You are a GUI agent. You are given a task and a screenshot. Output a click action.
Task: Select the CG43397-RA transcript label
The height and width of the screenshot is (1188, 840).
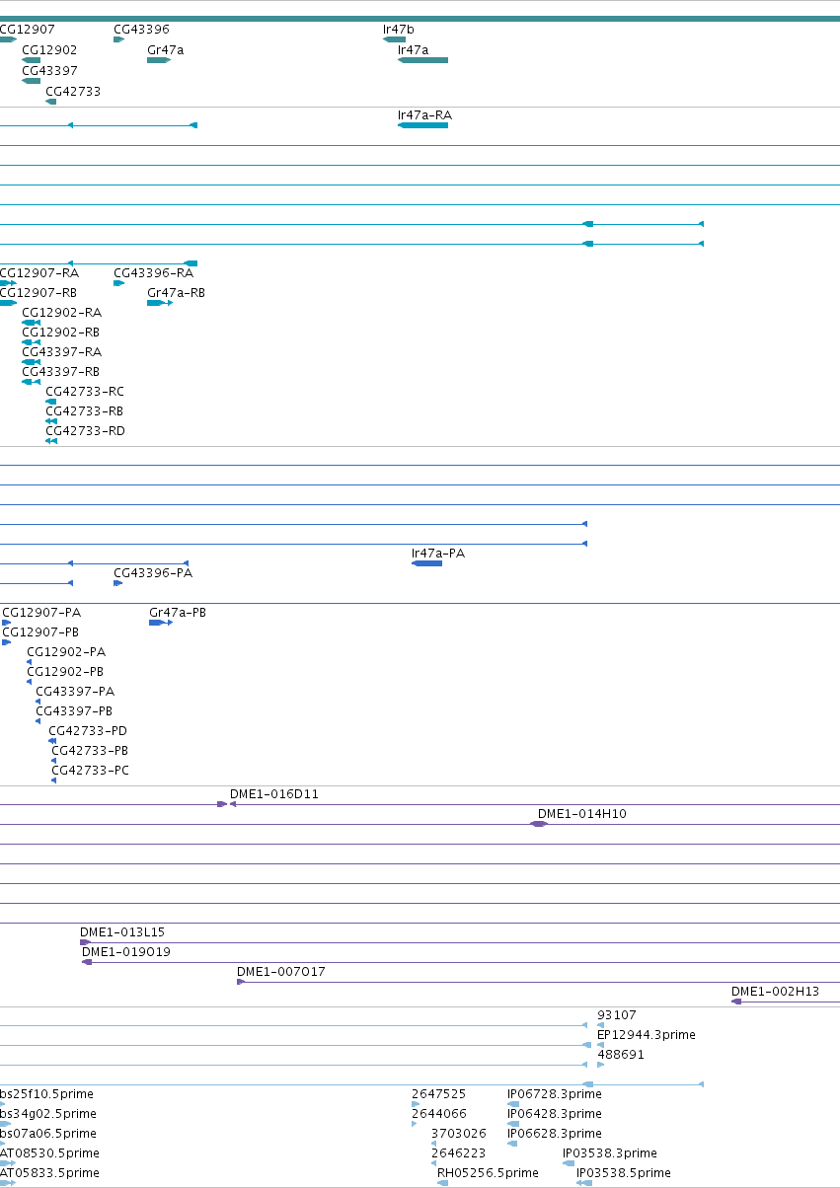point(61,351)
